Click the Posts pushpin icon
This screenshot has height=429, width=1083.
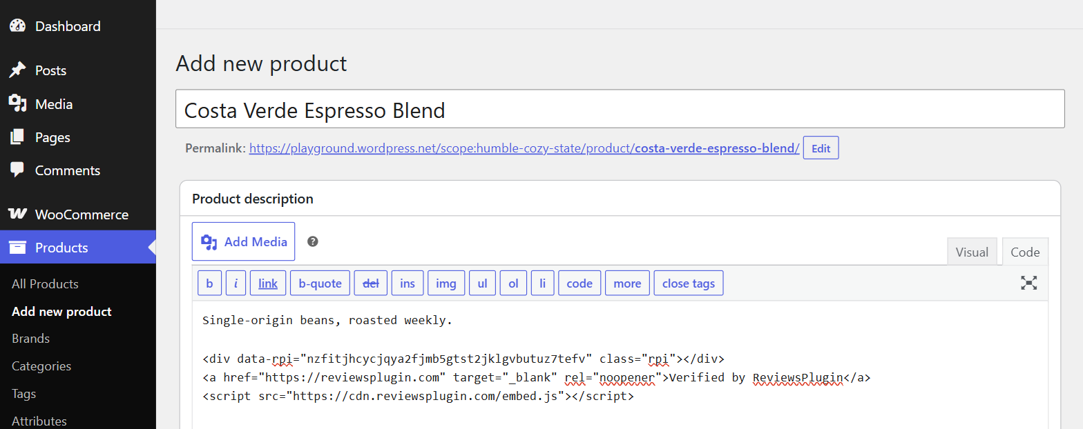17,70
